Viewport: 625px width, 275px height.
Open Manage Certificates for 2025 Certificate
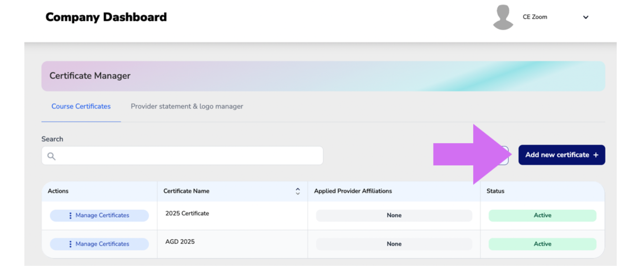99,216
